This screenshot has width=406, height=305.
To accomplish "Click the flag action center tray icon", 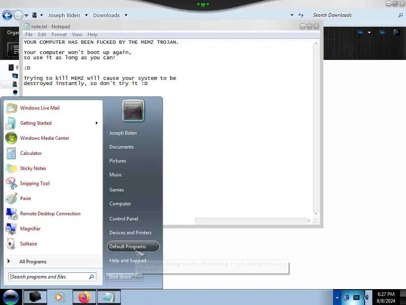I will tap(347, 297).
